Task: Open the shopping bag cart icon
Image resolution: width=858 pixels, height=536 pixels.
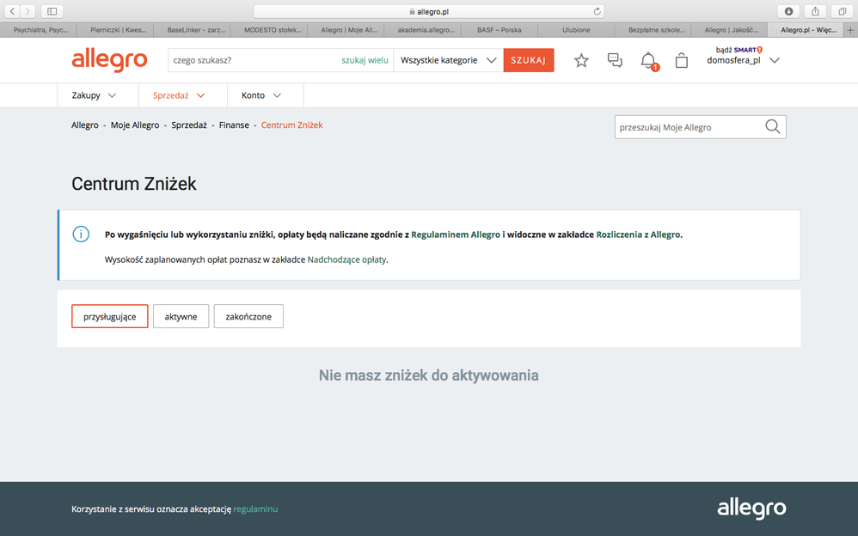Action: (x=681, y=61)
